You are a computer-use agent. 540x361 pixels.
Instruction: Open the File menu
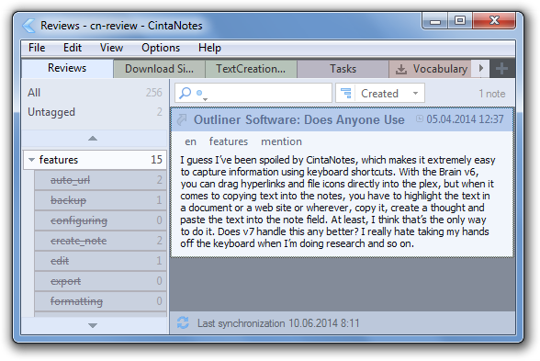pyautogui.click(x=37, y=48)
